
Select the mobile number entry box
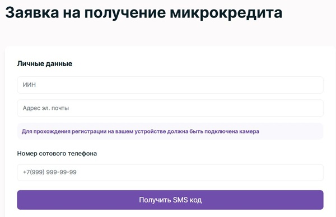coord(170,173)
